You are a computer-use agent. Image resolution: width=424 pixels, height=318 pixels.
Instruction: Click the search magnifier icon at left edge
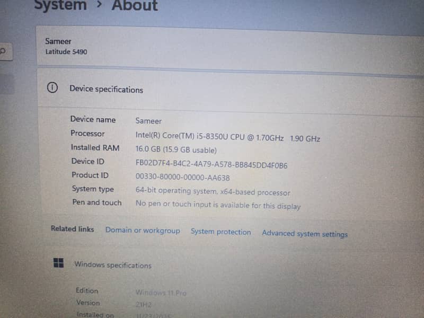pyautogui.click(x=3, y=52)
